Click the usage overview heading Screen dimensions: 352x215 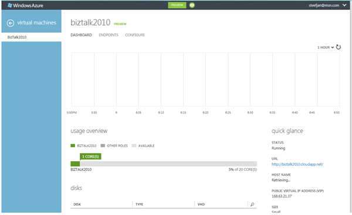coord(89,131)
